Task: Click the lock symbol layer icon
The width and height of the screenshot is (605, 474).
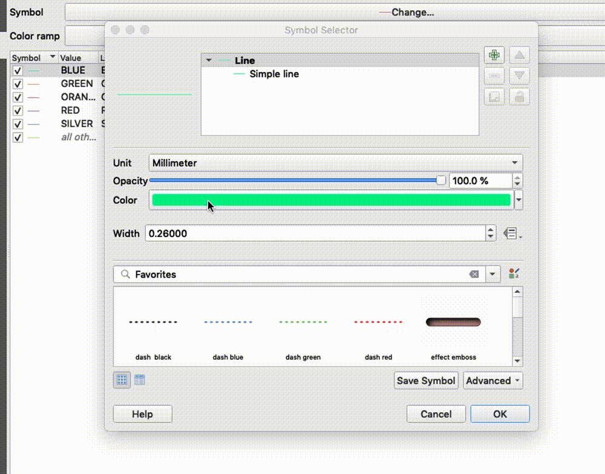Action: [519, 96]
